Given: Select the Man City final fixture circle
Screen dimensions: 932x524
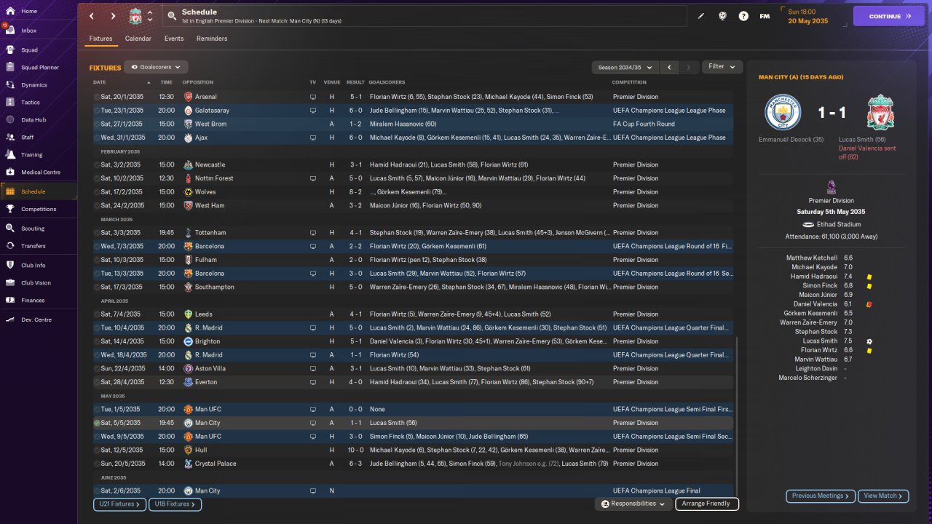Looking at the screenshot, I should (x=97, y=491).
